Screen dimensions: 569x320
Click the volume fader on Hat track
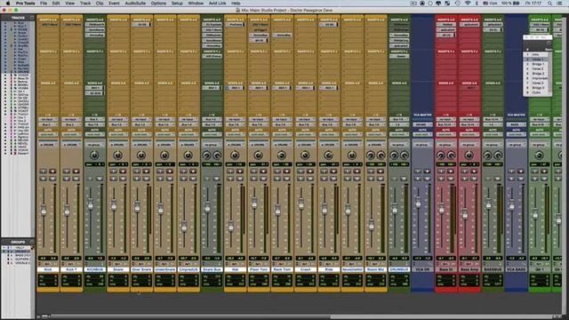(230, 227)
